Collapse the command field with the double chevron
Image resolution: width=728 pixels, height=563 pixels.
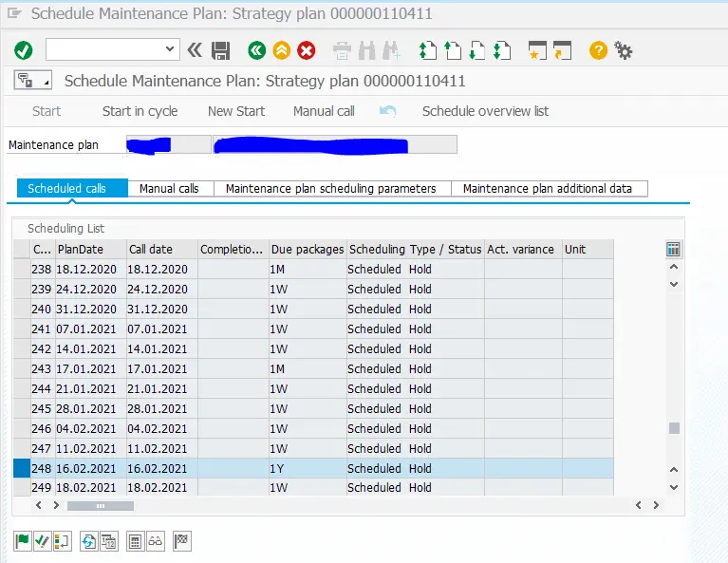(195, 49)
